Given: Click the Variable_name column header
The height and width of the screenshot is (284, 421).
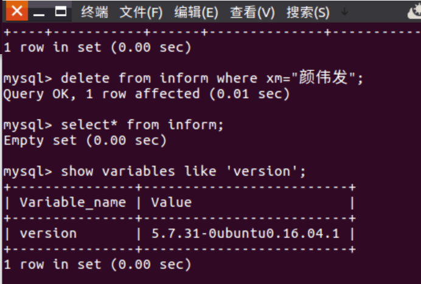Looking at the screenshot, I should click(73, 203).
